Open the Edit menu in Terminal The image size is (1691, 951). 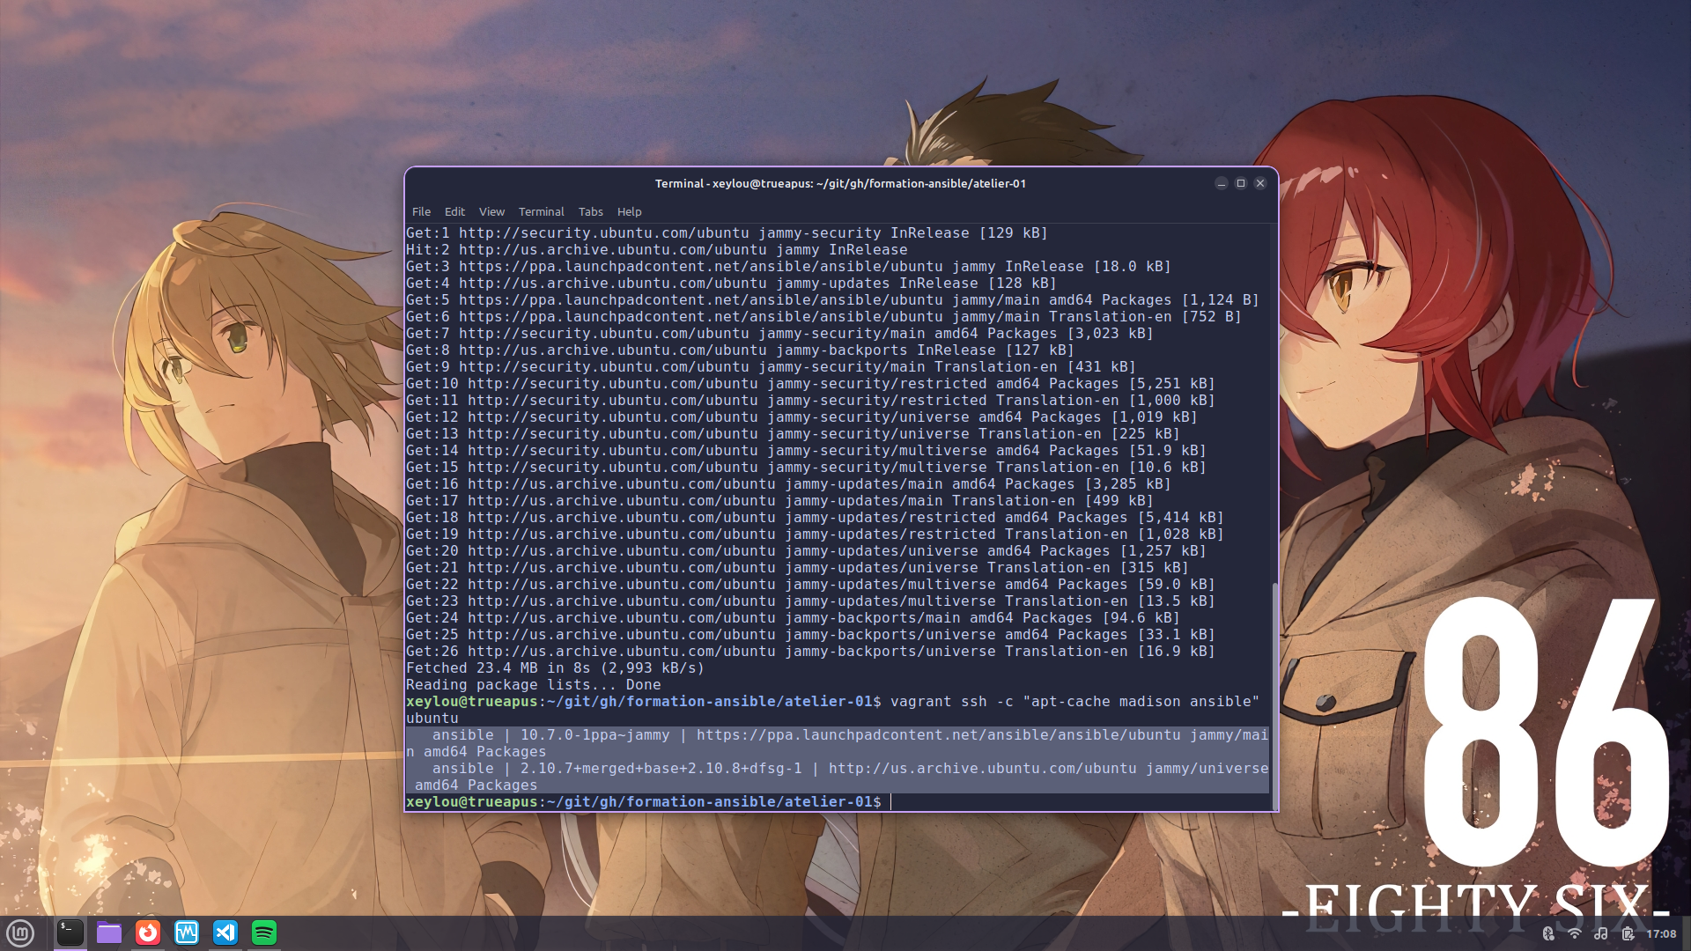pyautogui.click(x=454, y=211)
